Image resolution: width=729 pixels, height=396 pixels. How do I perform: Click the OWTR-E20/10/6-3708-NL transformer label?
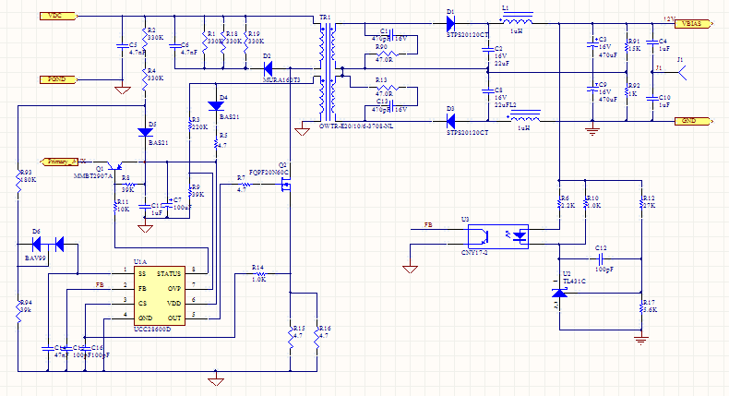tap(356, 126)
